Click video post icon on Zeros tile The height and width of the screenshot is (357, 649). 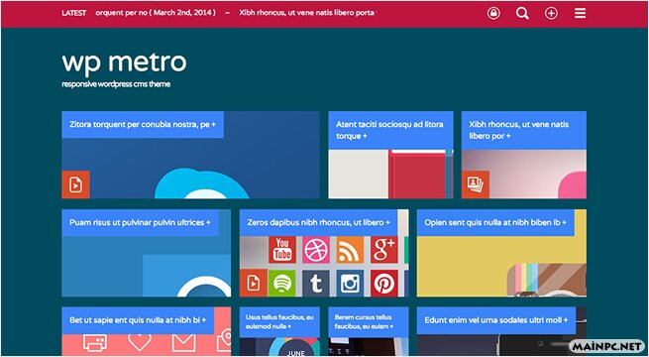(x=254, y=283)
